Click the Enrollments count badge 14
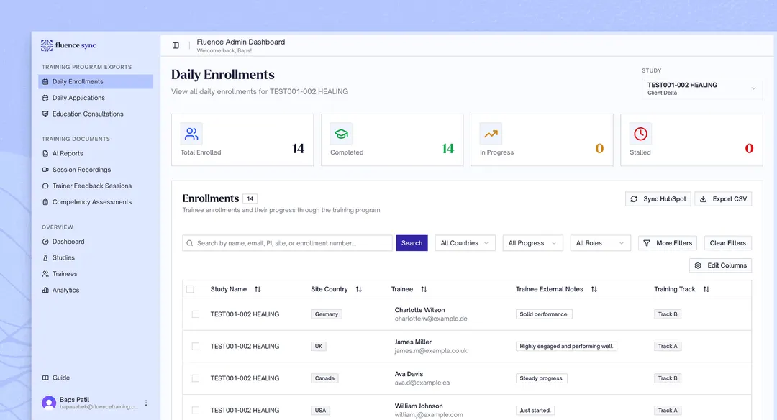The width and height of the screenshot is (777, 420). pos(250,198)
